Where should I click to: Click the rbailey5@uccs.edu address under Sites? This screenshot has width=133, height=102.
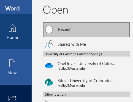tap(71, 86)
